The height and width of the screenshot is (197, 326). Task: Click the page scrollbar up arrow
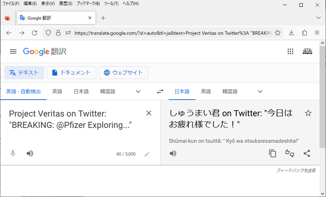323,43
